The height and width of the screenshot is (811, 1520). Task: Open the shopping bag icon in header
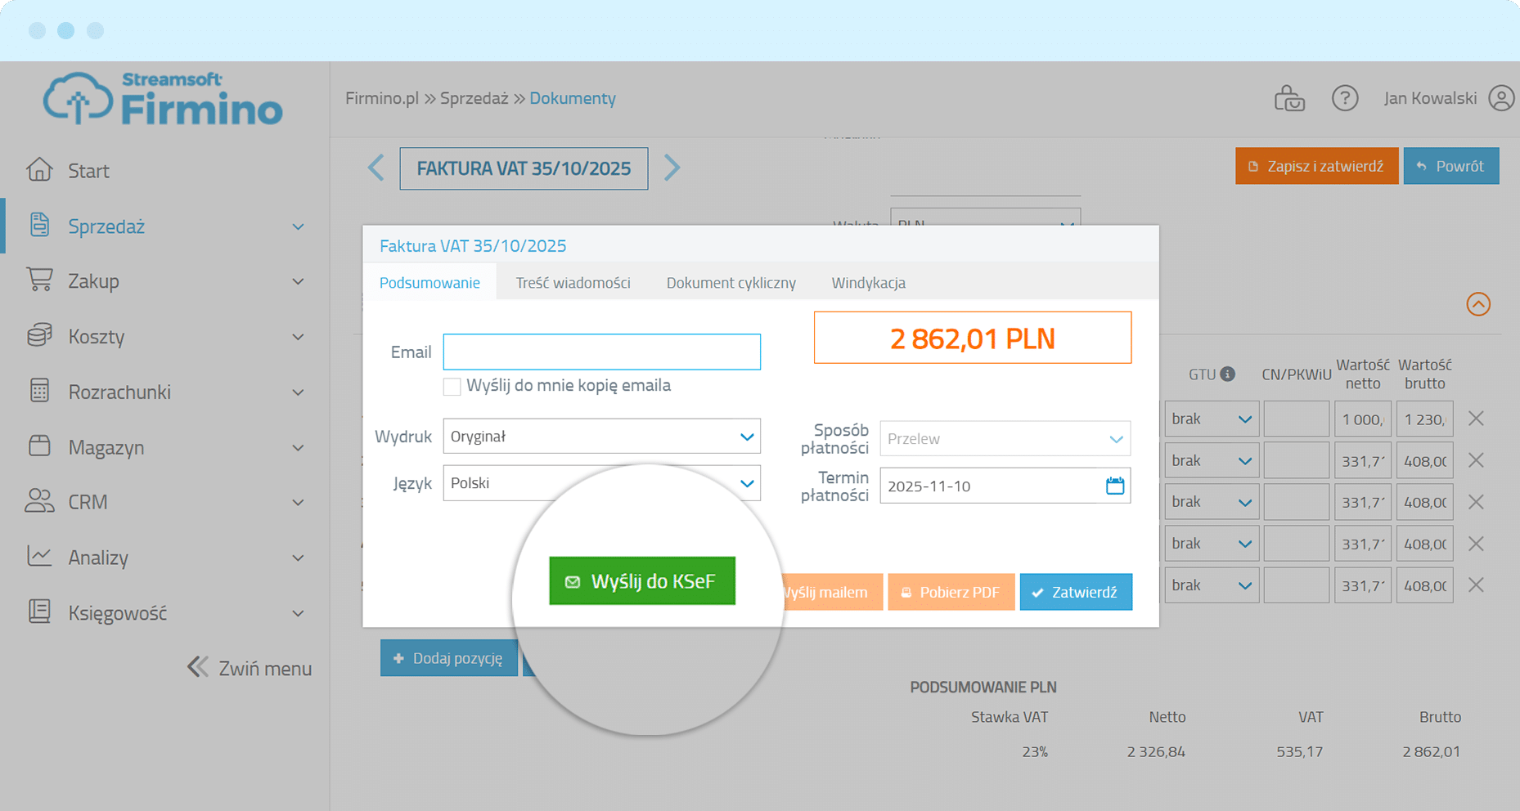(1289, 98)
